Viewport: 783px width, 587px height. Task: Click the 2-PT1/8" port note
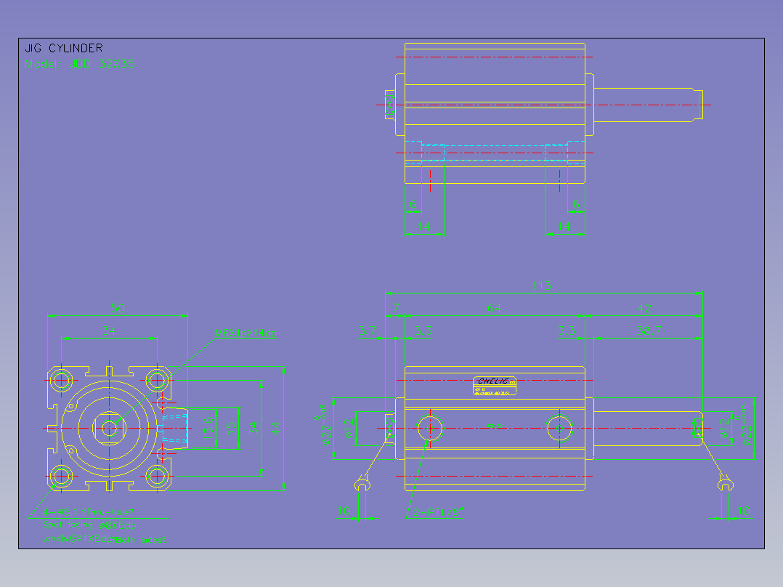(x=439, y=512)
